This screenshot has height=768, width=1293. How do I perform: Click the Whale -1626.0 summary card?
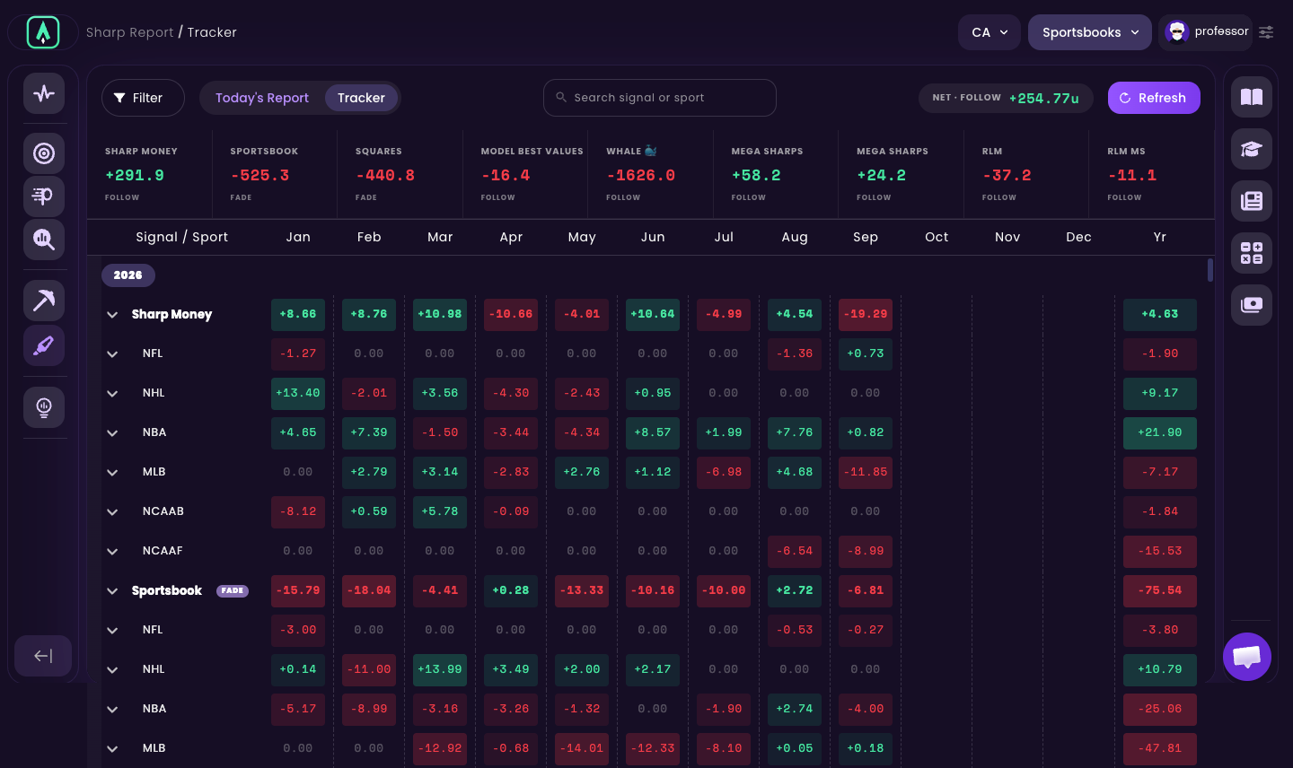coord(650,174)
